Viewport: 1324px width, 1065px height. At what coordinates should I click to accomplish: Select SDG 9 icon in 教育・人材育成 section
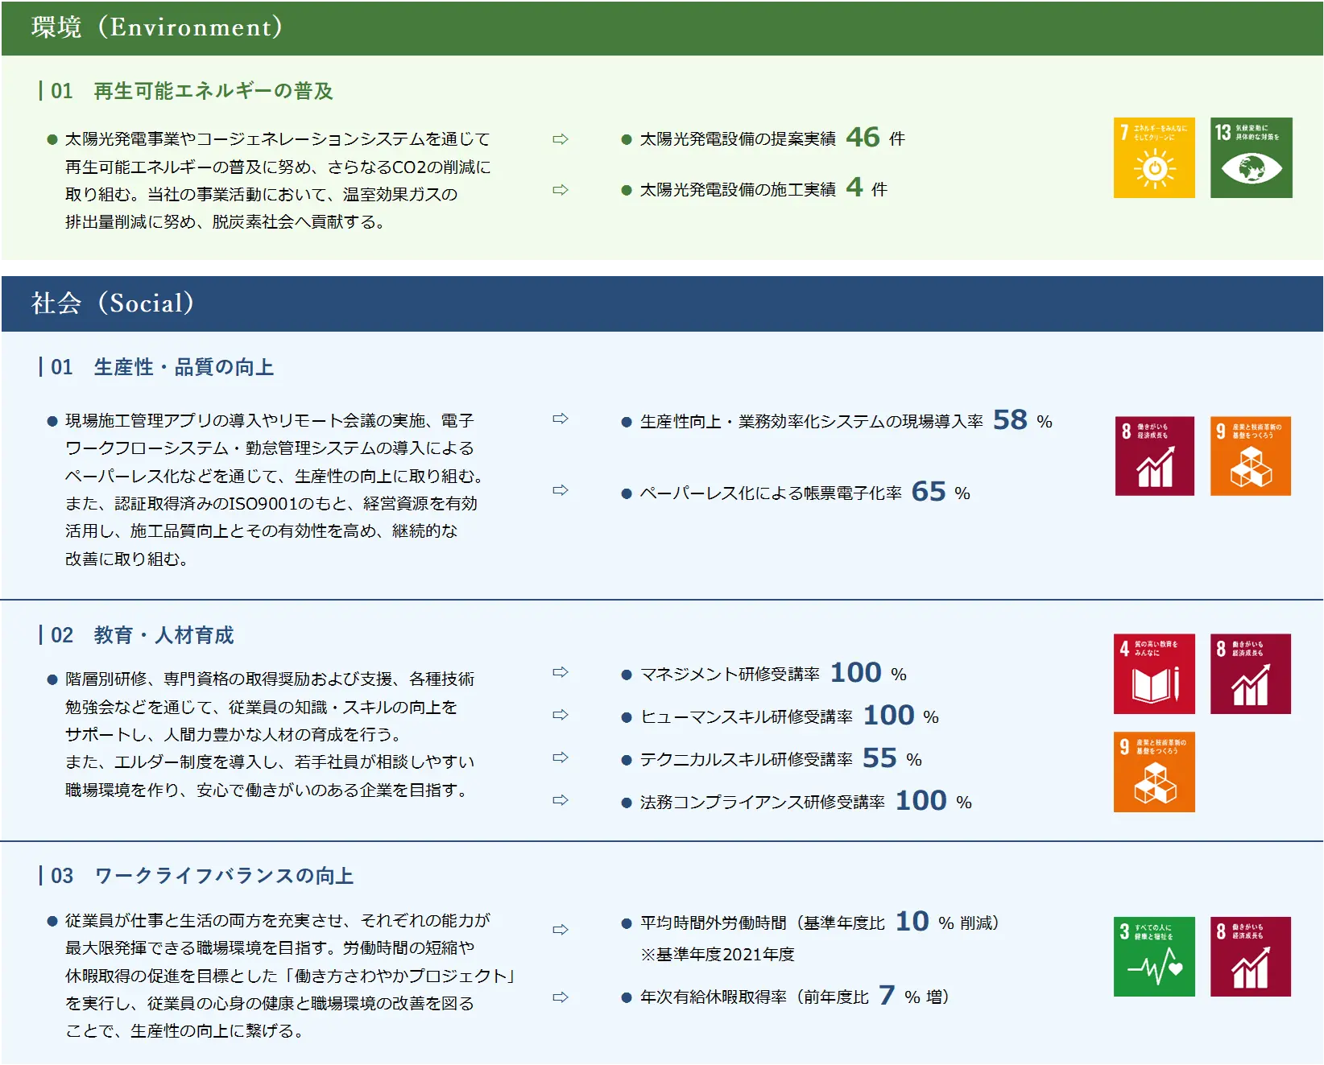[1154, 772]
